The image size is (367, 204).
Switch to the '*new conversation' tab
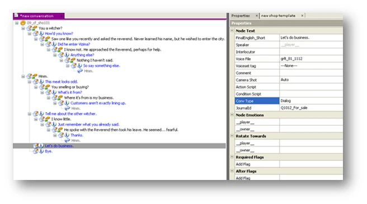39,16
